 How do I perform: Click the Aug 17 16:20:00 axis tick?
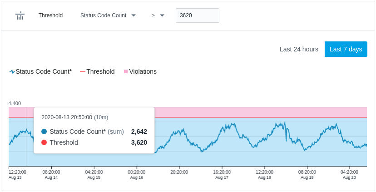click(222, 174)
